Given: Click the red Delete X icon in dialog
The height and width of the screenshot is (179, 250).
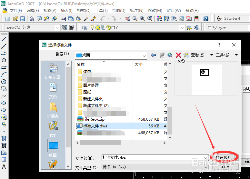Looking at the screenshot, I should click(178, 55).
